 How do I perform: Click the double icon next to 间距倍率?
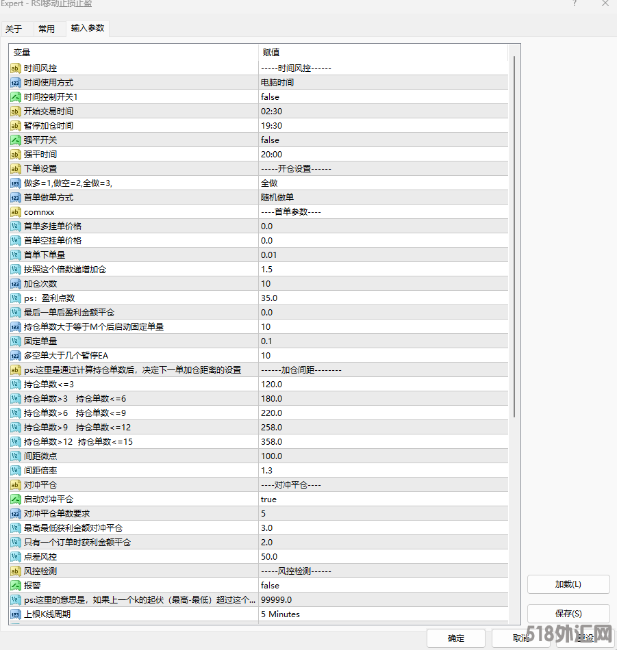(x=16, y=471)
